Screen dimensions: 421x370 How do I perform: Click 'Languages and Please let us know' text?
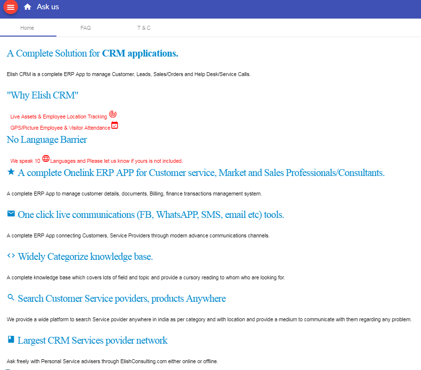[x=116, y=161]
